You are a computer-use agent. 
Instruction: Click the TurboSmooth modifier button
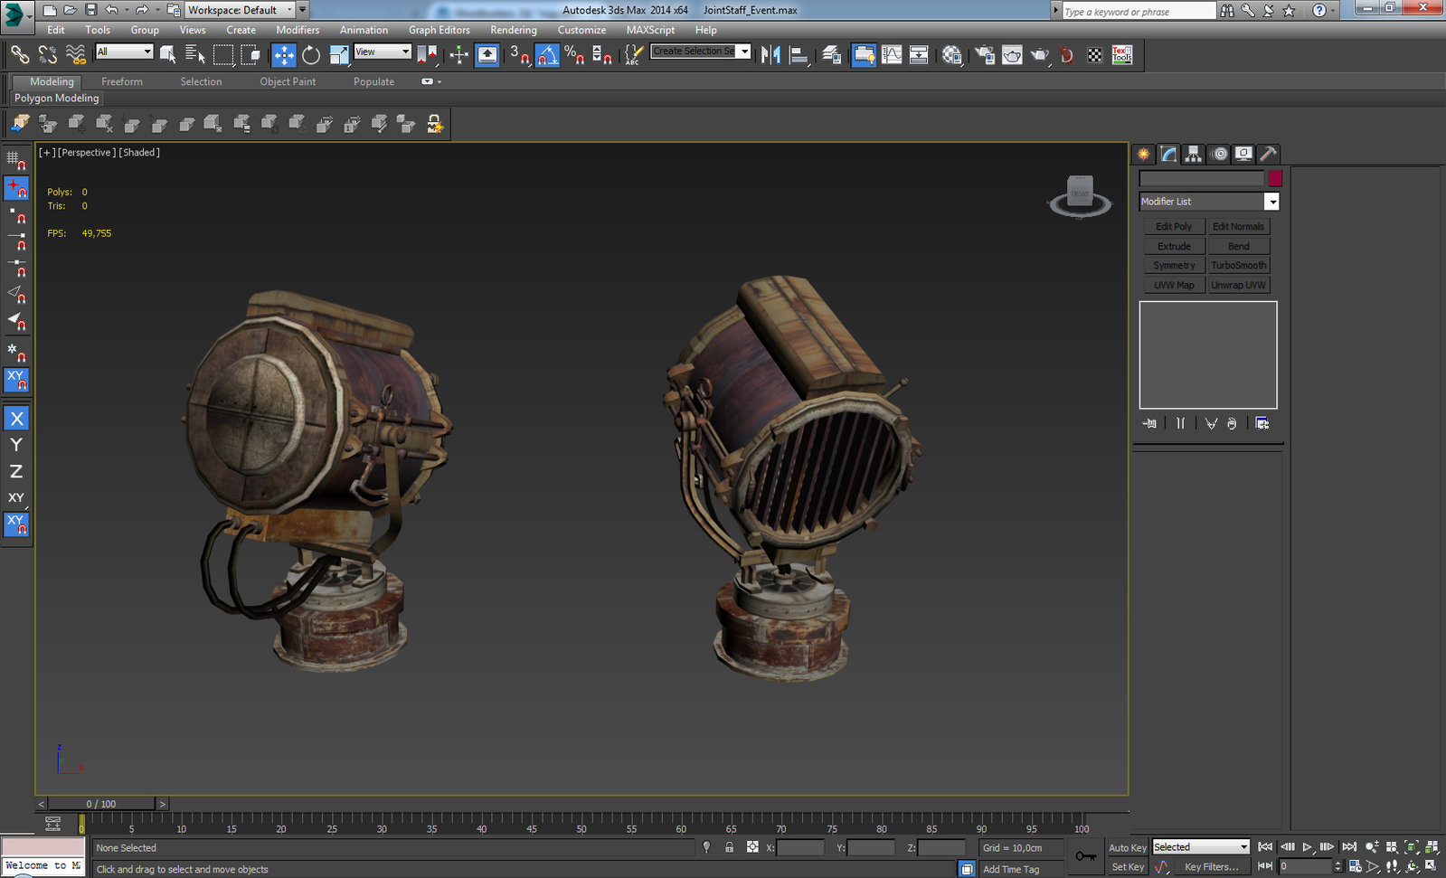[1238, 266]
